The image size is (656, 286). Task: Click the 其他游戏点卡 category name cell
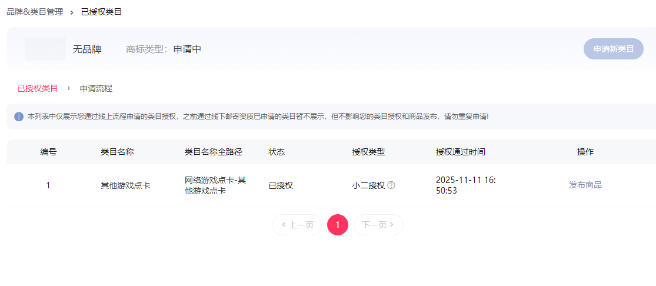[125, 185]
